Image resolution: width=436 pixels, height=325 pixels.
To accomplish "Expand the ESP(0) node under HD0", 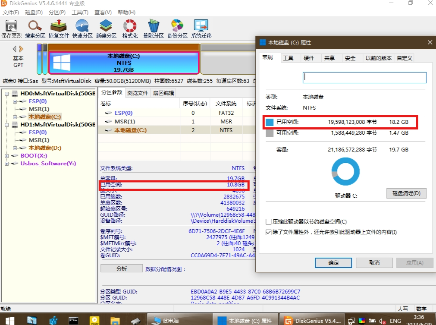I will pyautogui.click(x=15, y=101).
